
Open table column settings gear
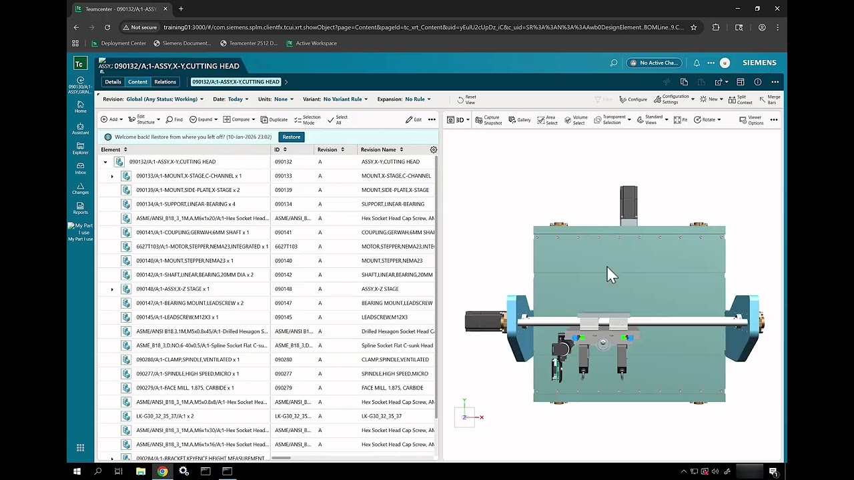[433, 150]
